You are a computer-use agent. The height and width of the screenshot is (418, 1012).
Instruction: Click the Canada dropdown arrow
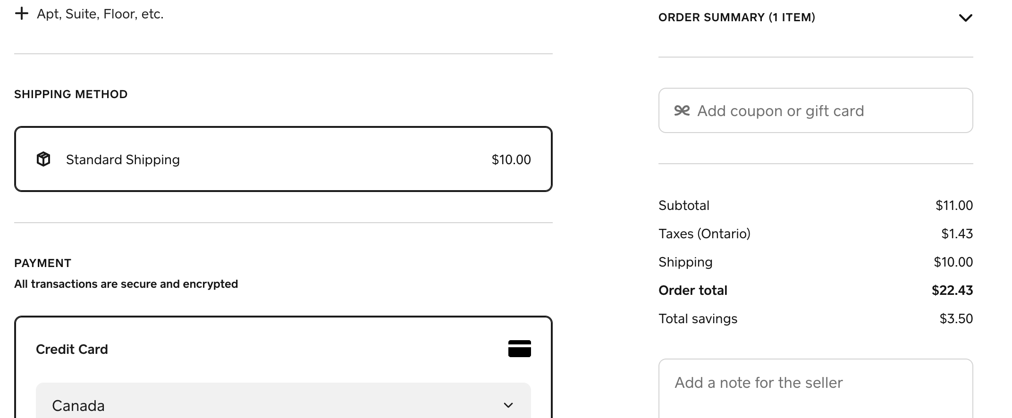[508, 405]
